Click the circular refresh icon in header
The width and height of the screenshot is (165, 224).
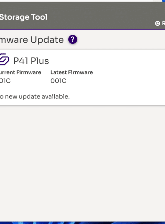tap(157, 23)
